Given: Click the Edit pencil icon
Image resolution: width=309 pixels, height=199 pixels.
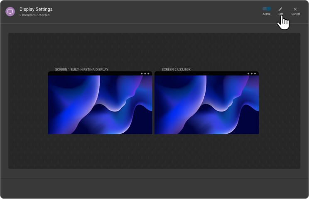Looking at the screenshot, I should (x=280, y=9).
